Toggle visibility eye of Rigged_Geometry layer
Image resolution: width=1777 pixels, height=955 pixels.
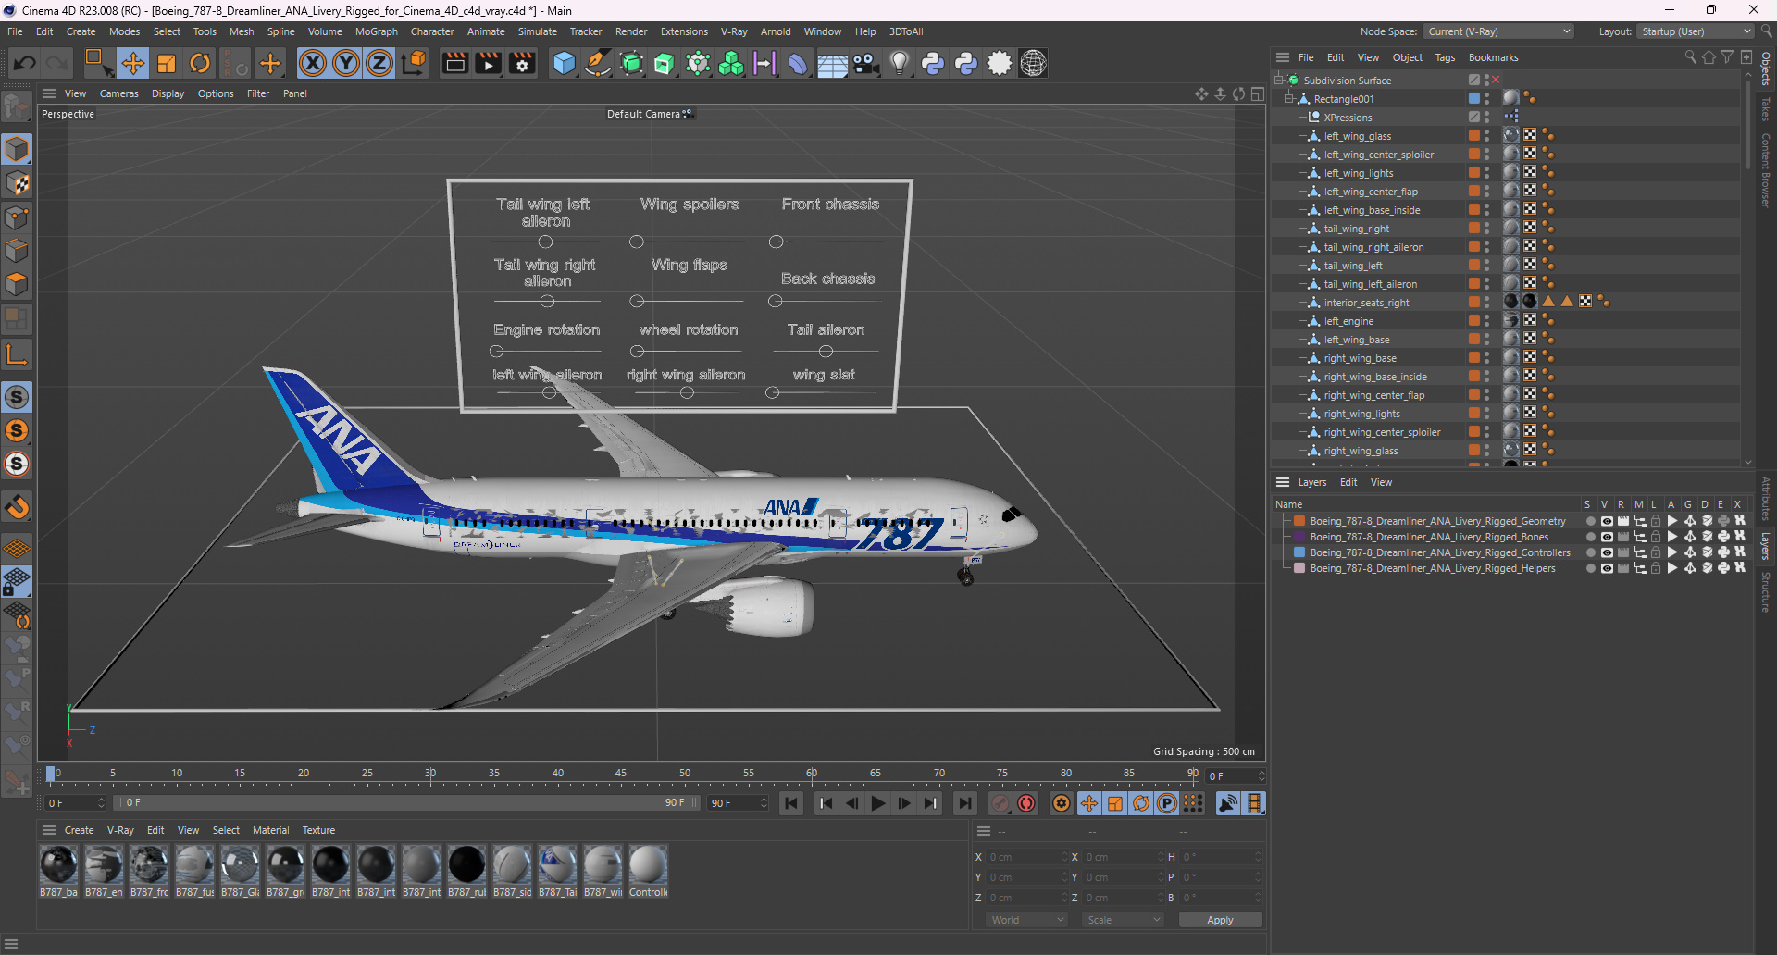click(x=1607, y=521)
